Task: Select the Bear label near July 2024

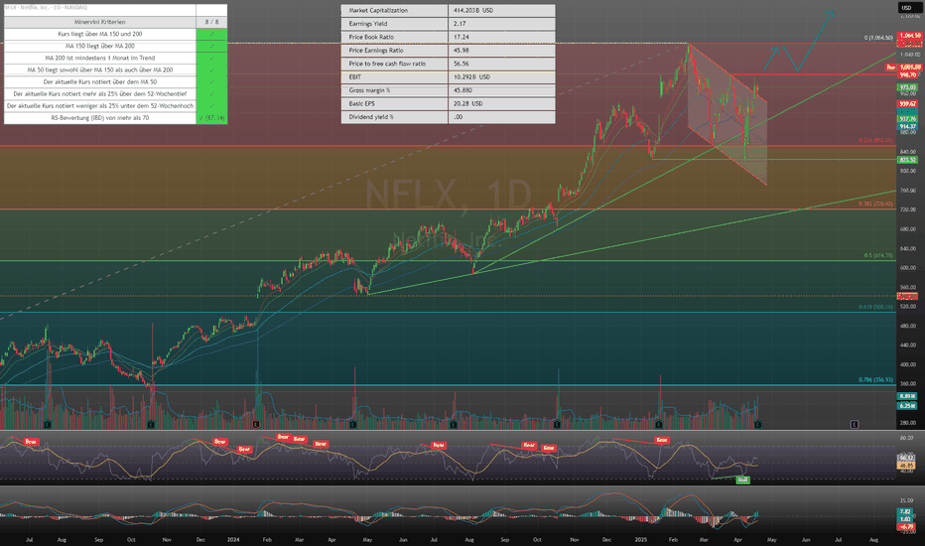Action: tap(439, 445)
